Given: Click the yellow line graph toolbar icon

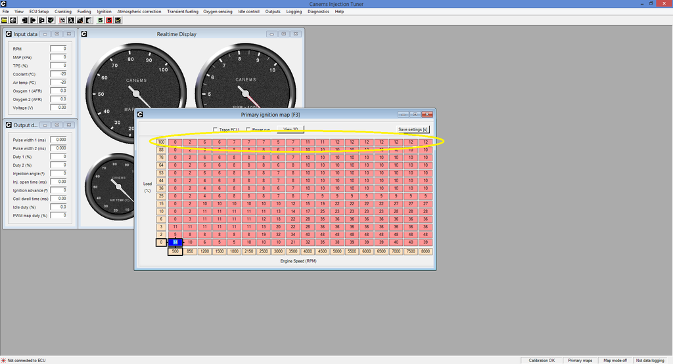Looking at the screenshot, I should coord(118,20).
